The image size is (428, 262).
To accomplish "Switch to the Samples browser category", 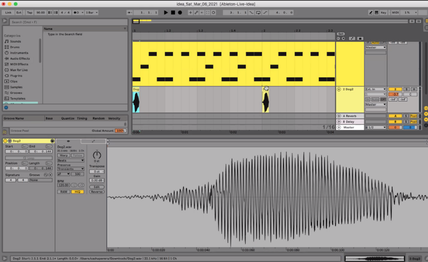I will click(16, 87).
